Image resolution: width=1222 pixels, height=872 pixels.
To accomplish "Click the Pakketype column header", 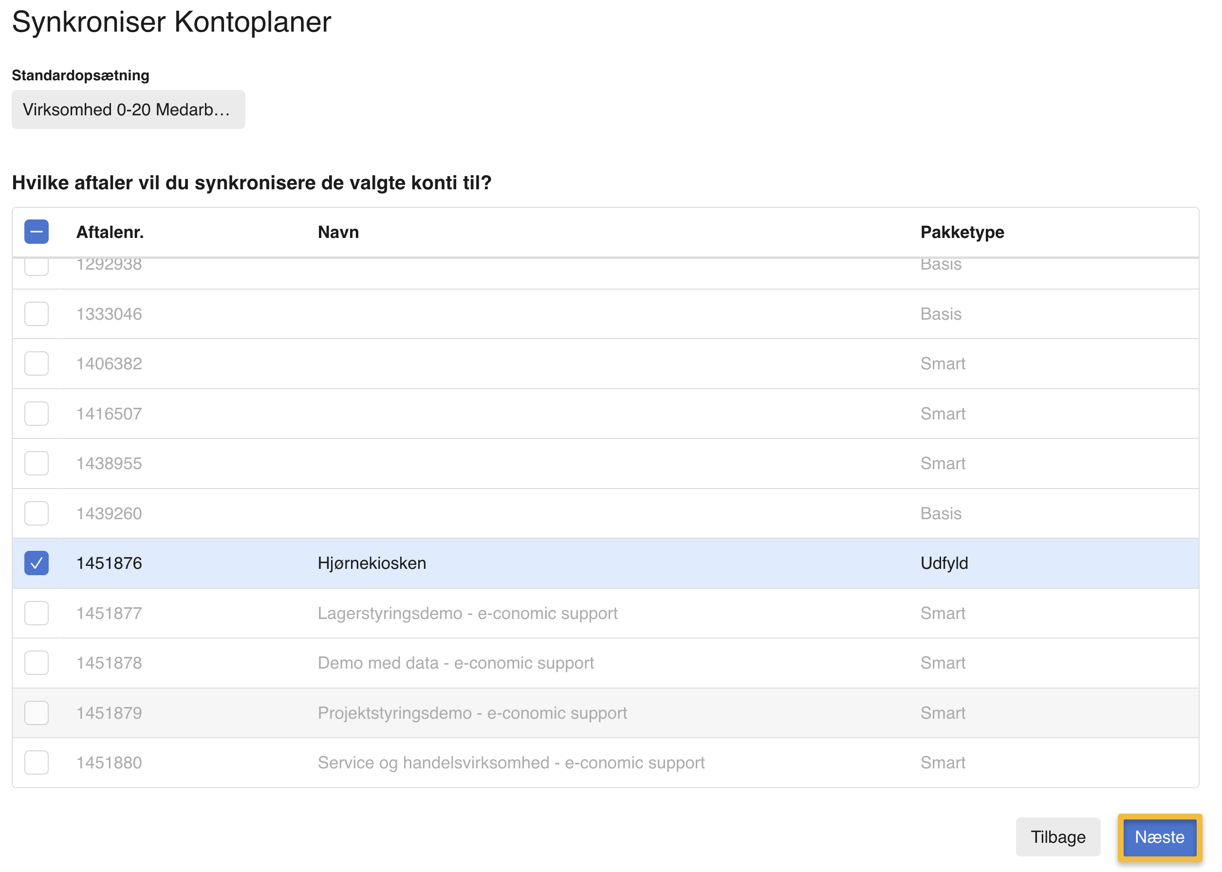I will click(x=962, y=232).
